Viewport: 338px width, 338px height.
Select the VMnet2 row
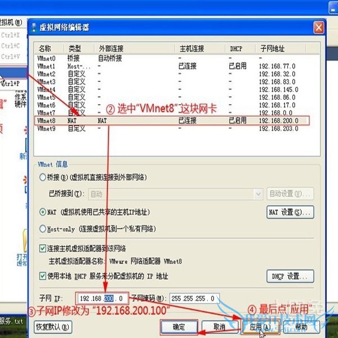(x=177, y=74)
